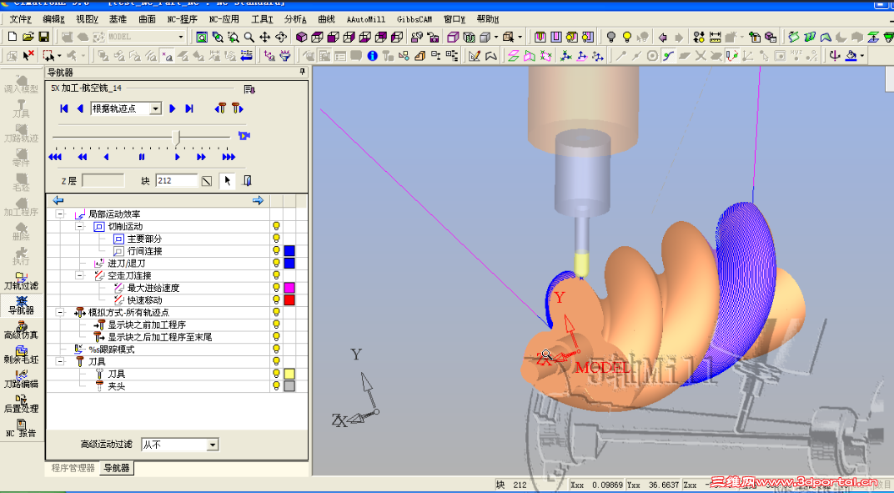Click the gray light bulb toolbar icon
894x493 pixels.
point(611,37)
